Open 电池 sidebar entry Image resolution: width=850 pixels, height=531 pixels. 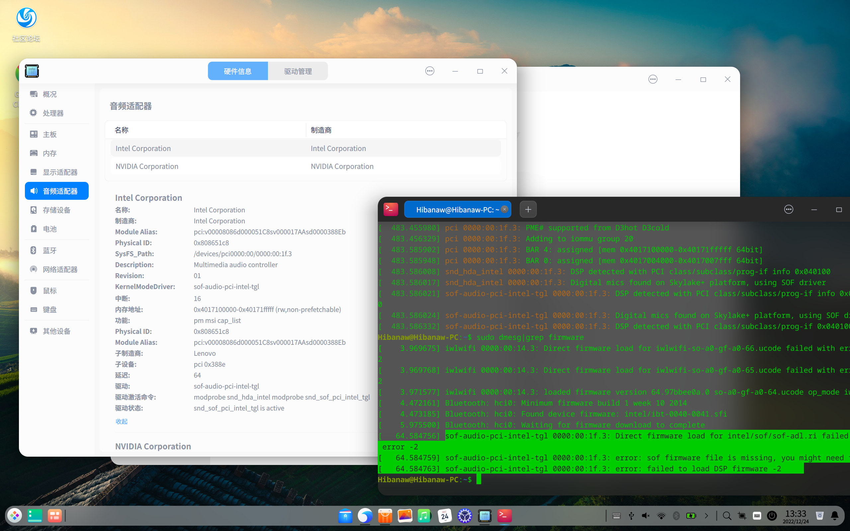pyautogui.click(x=49, y=229)
